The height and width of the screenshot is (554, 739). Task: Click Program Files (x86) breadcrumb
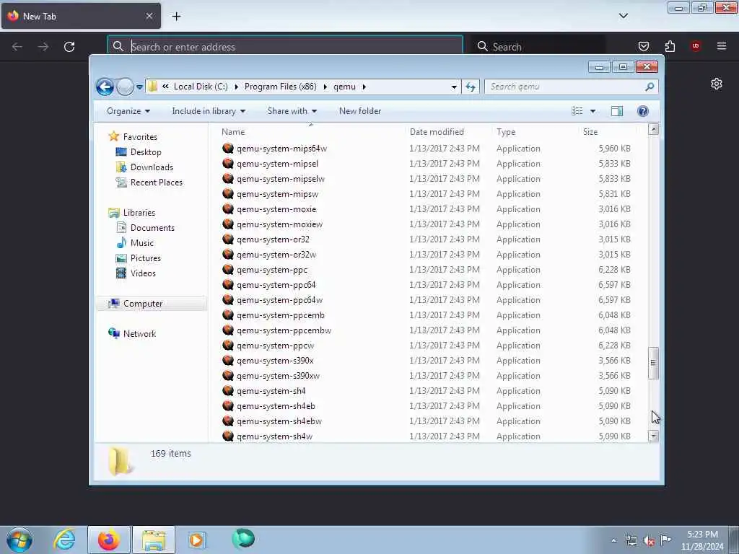point(281,87)
